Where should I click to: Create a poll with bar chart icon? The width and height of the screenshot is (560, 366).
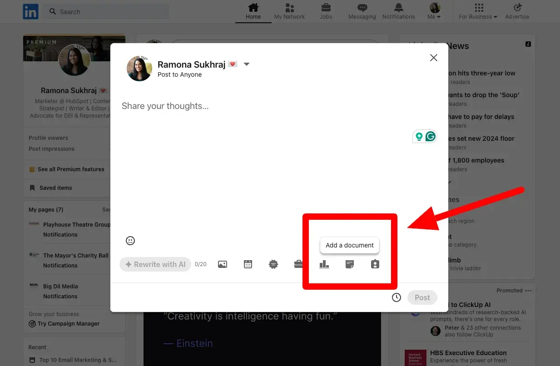[324, 264]
